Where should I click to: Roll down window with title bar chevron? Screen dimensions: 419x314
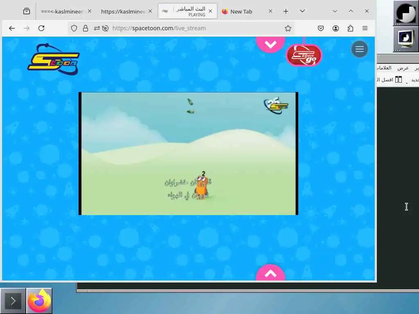335,11
